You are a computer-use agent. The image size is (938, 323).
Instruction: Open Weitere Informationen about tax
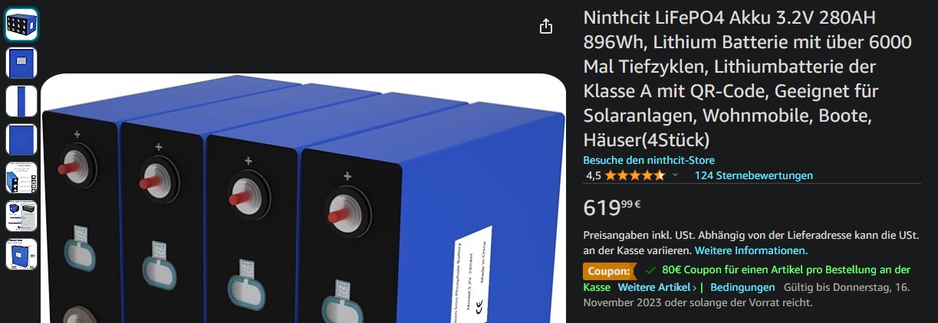pos(751,250)
